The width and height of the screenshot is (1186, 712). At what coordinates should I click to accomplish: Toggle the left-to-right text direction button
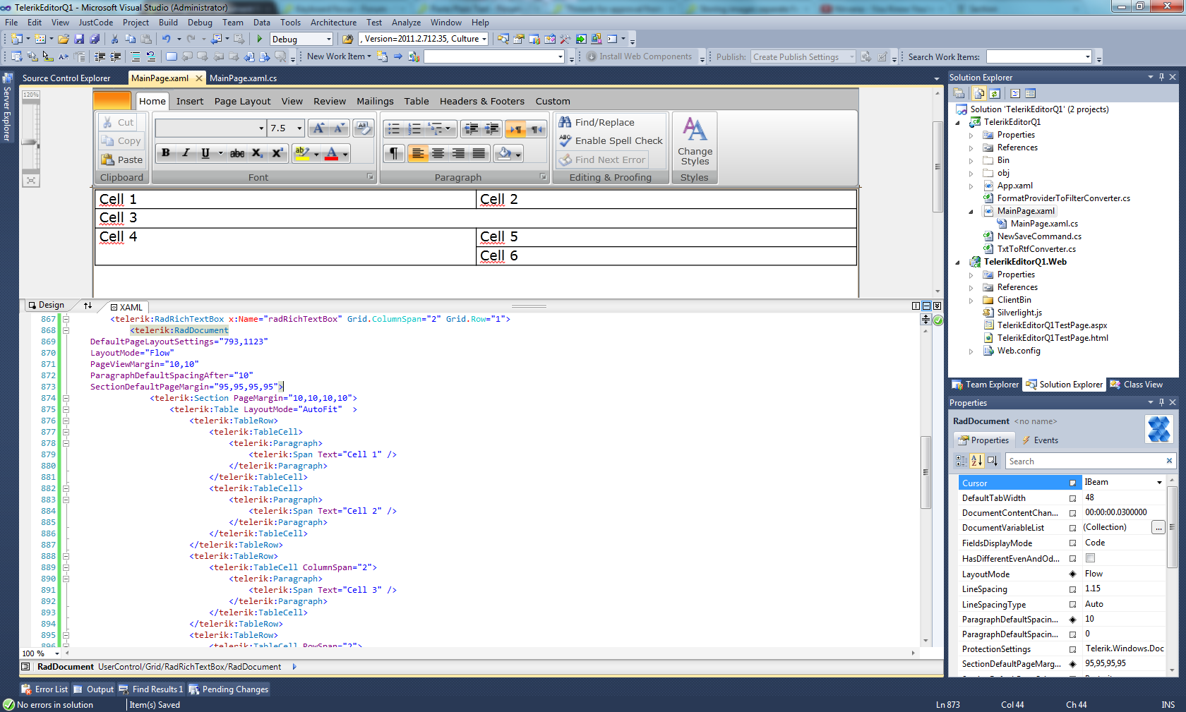pyautogui.click(x=516, y=128)
